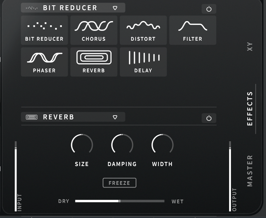Collapse the Bit Reducer effect dropdown
The image size is (266, 218).
coord(115,8)
